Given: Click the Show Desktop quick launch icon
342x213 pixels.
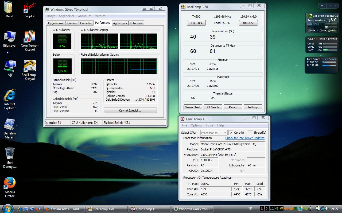Looking at the screenshot, I should 26,209.
